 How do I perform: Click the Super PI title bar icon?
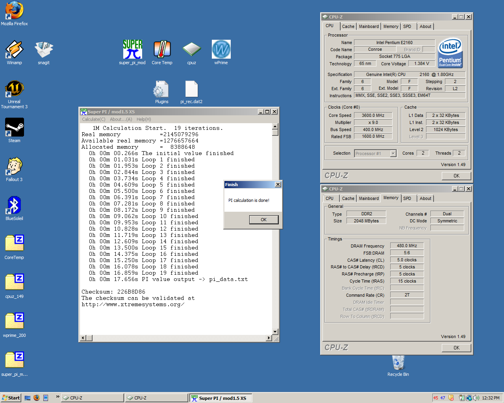(x=83, y=112)
